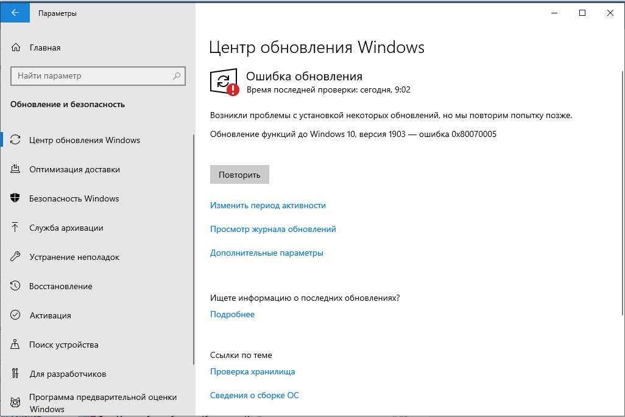Screen dimensions: 625x417
Task: Click the Повторить button
Action: click(239, 175)
